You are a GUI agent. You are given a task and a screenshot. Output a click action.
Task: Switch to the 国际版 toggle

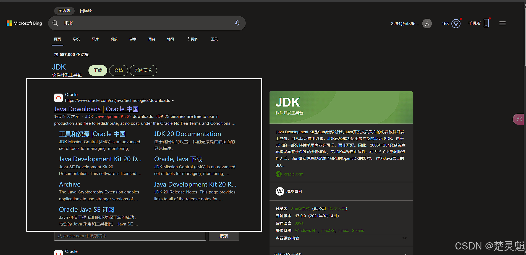coord(86,11)
